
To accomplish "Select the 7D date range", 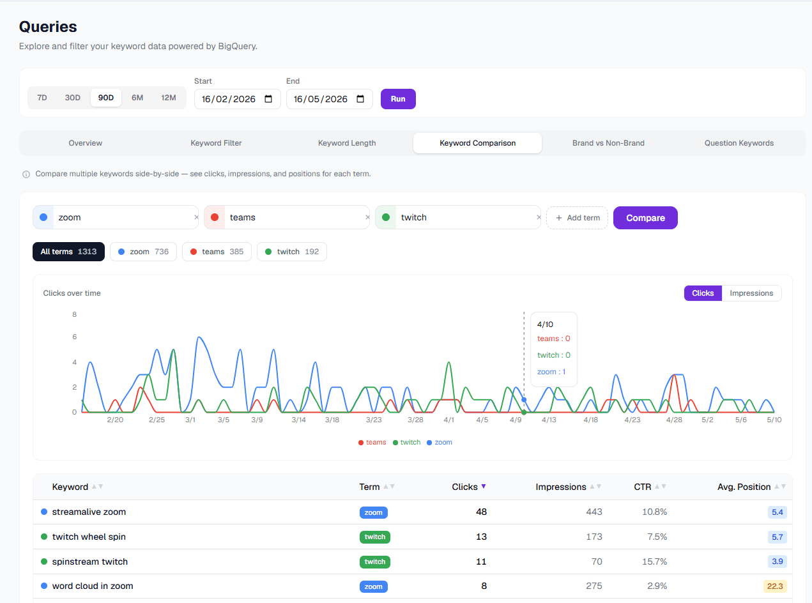I will tap(42, 98).
